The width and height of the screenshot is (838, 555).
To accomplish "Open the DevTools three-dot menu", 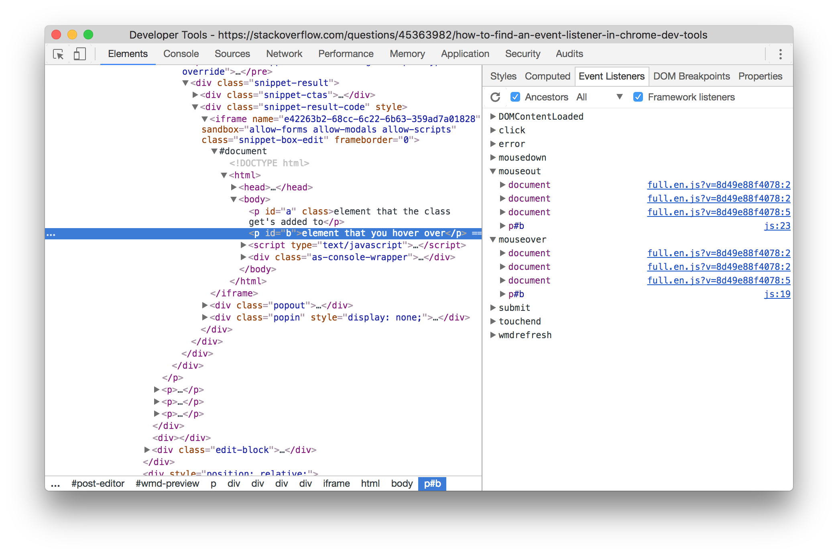I will point(781,54).
